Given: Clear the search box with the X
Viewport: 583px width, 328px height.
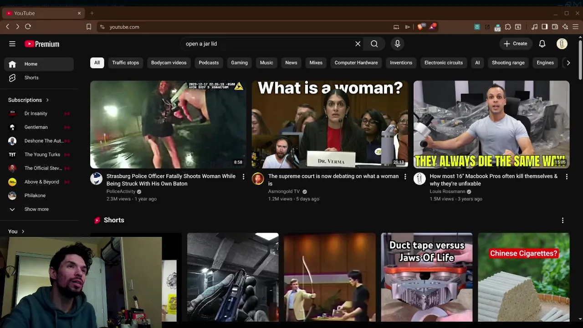Looking at the screenshot, I should [x=358, y=44].
